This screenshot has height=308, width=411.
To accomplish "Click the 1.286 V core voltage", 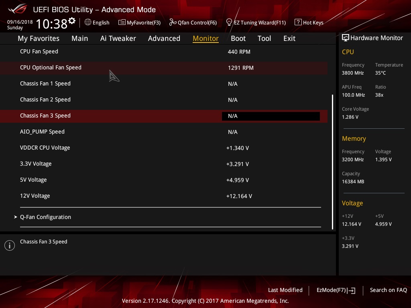I will click(350, 117).
